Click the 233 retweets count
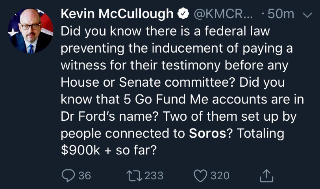This screenshot has width=320, height=189. (x=154, y=175)
